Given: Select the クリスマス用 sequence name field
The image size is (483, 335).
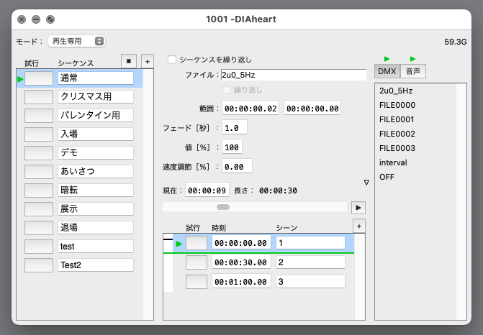Looking at the screenshot, I should tap(96, 97).
